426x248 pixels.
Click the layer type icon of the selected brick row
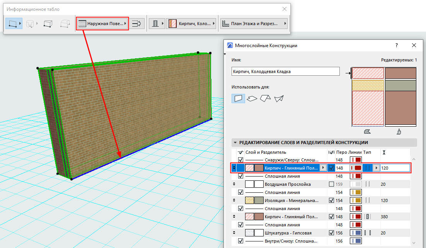pos(368,168)
